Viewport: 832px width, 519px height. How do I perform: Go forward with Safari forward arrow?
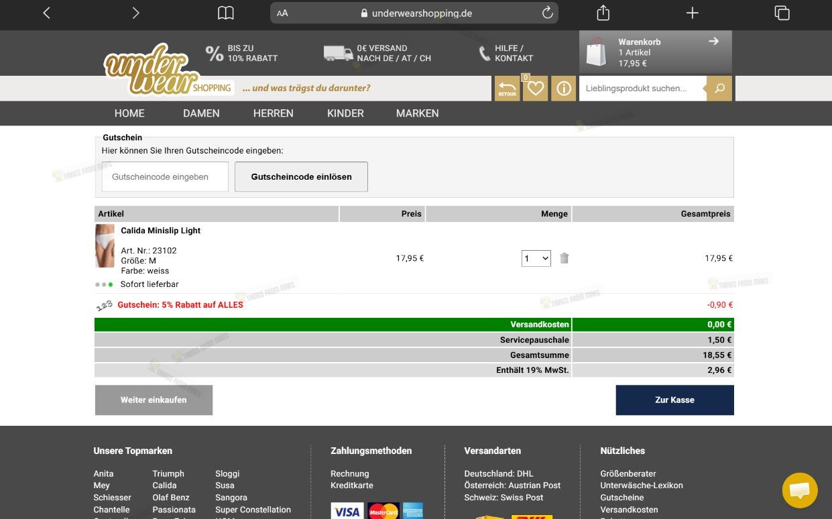[x=135, y=13]
